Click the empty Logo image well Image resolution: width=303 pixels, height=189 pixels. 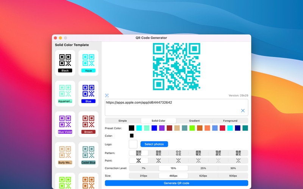[133, 144]
